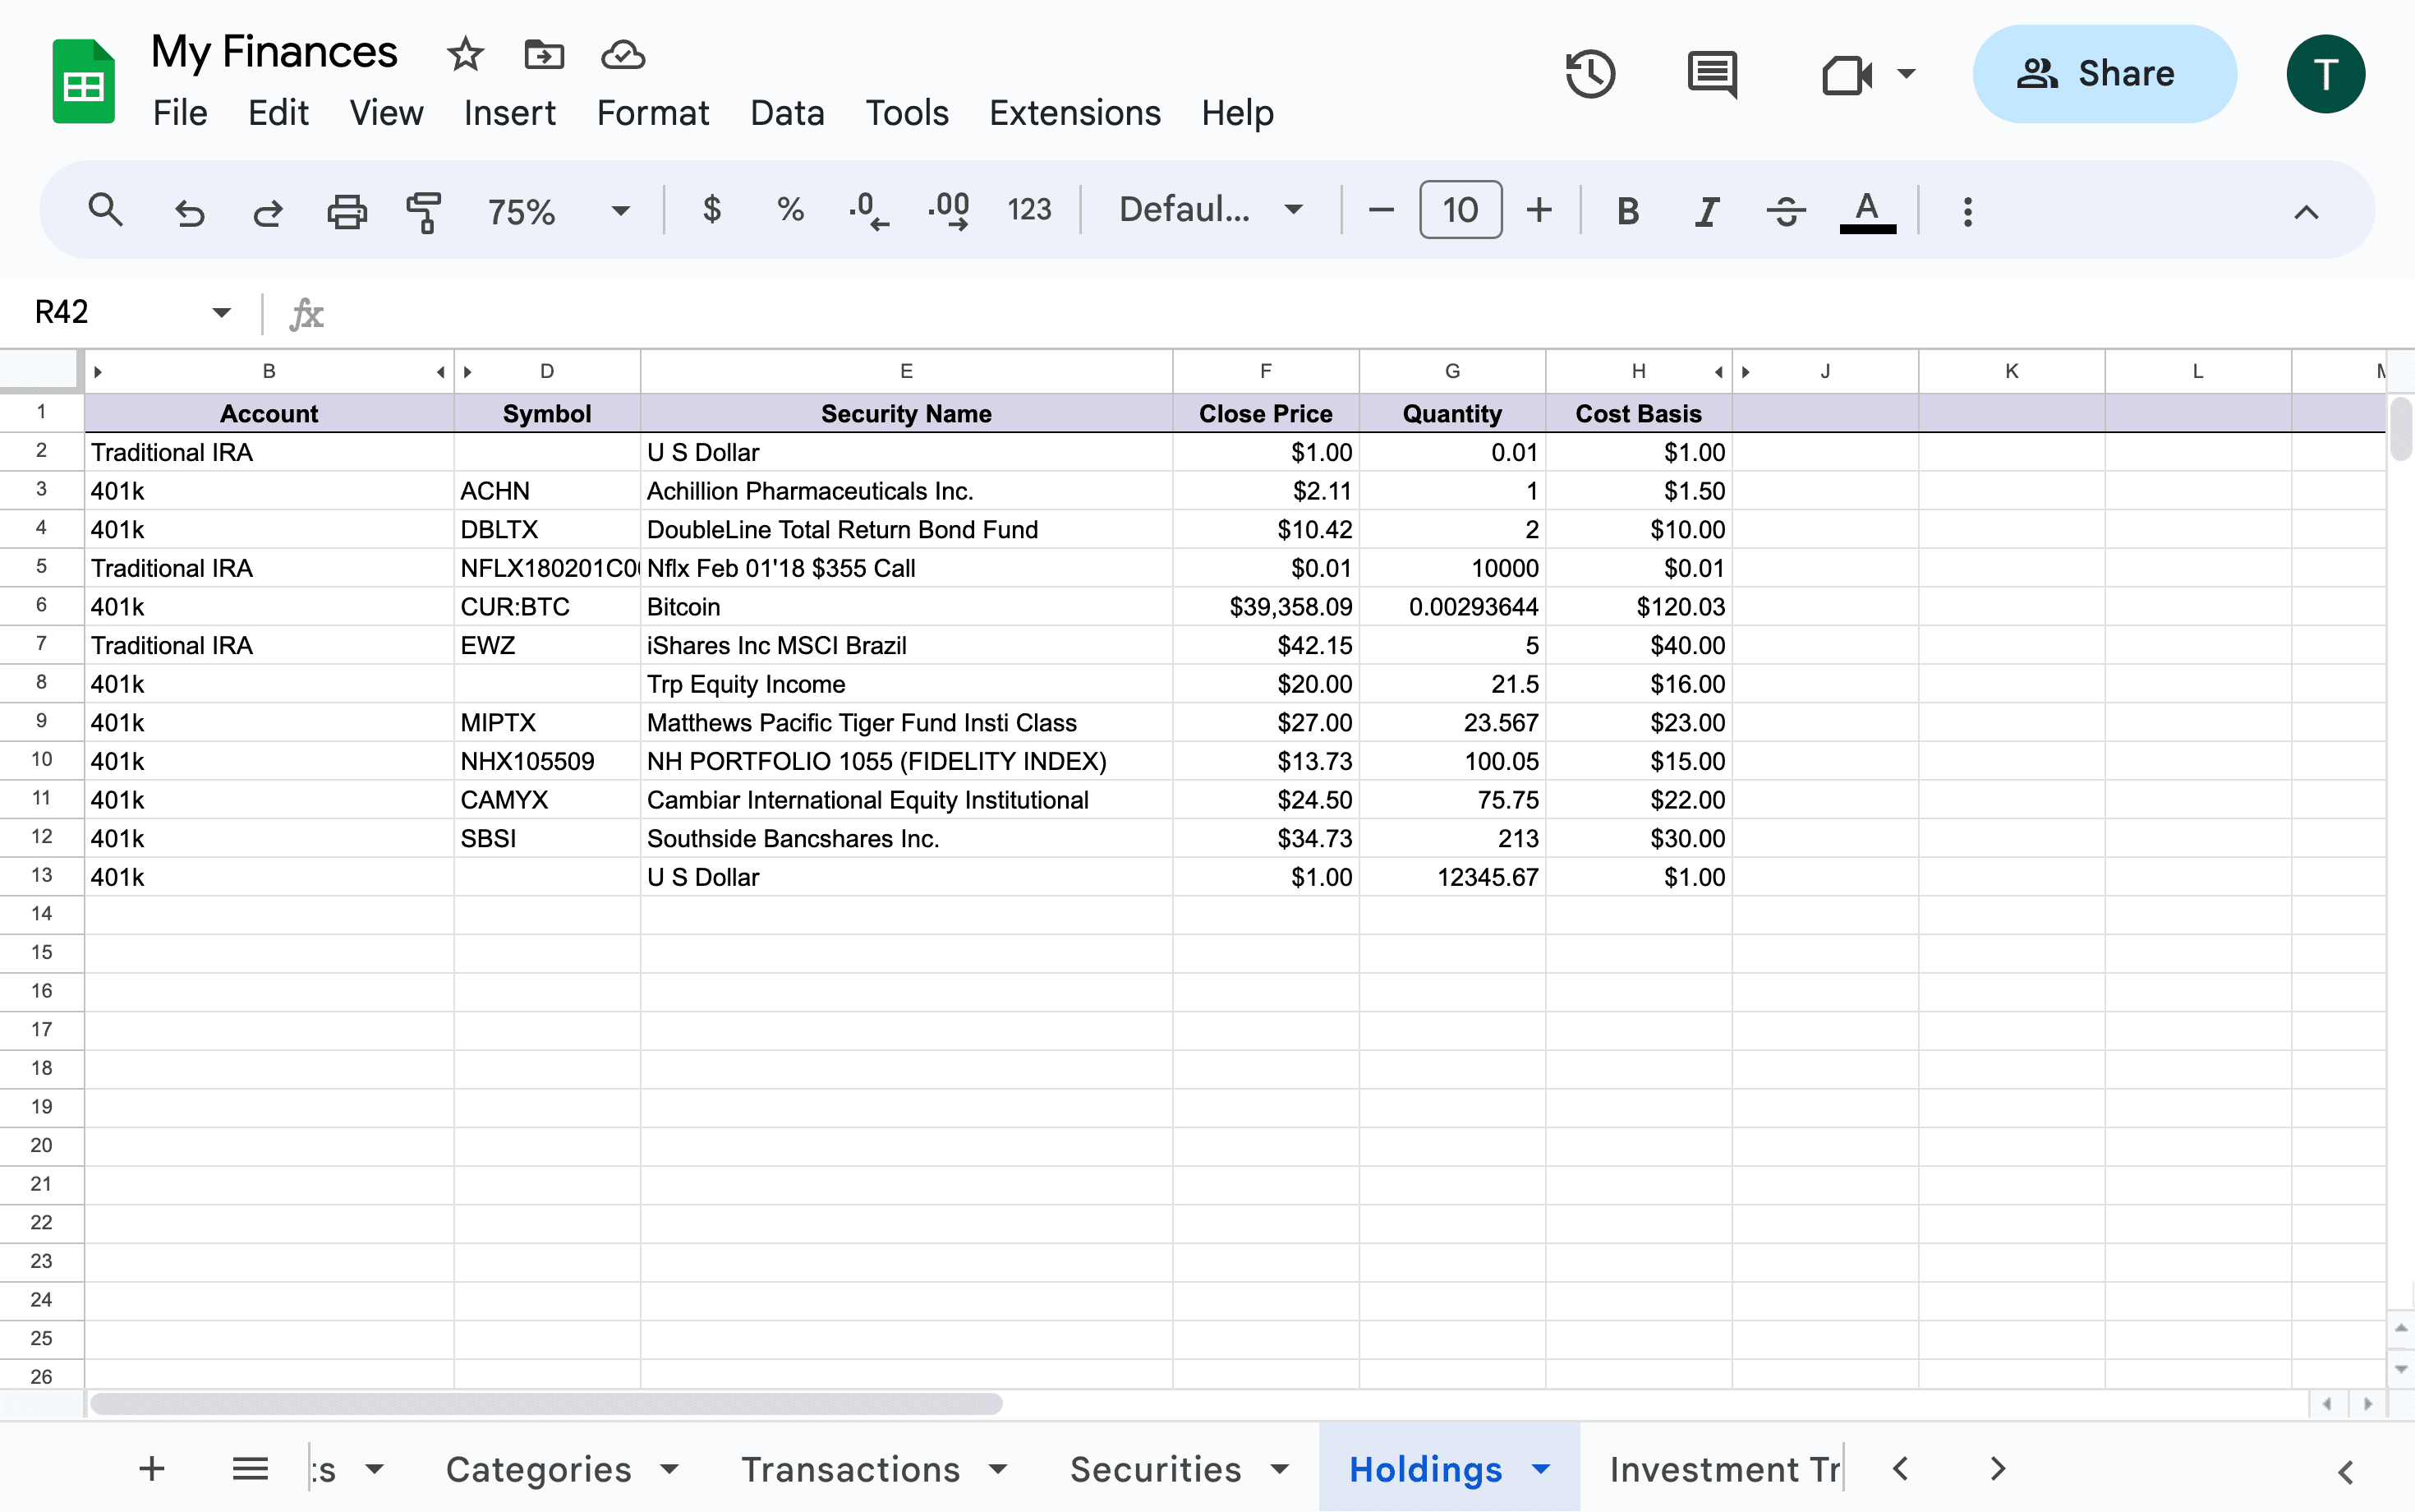The height and width of the screenshot is (1512, 2415).
Task: Open the Insert menu
Action: pos(510,113)
